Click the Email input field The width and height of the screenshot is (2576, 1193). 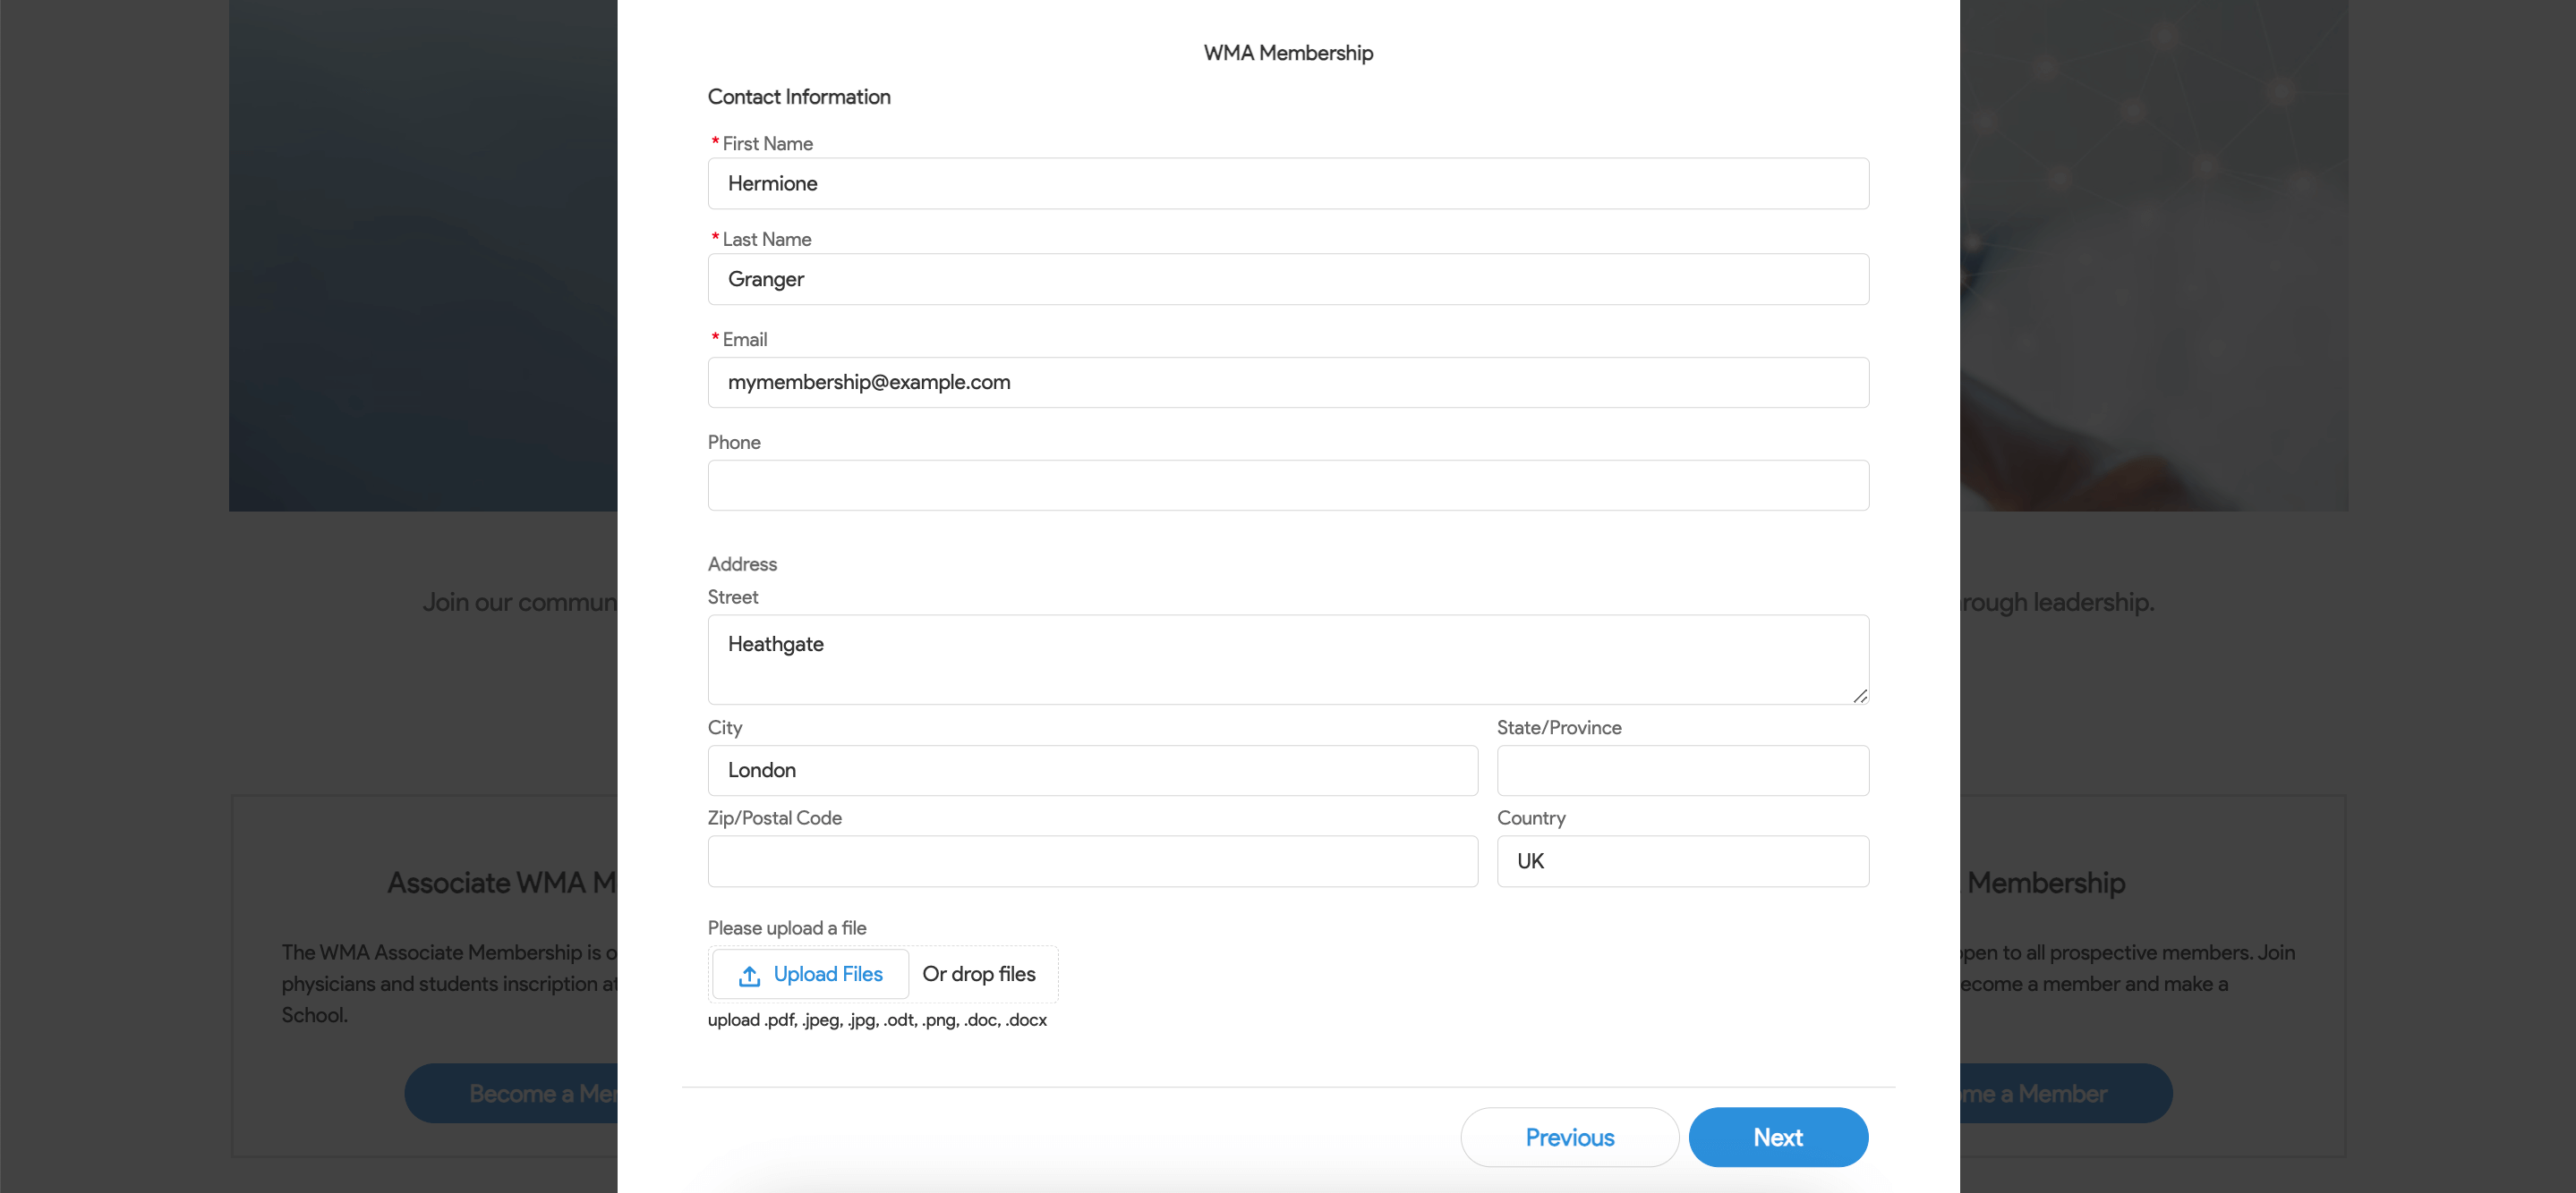(1286, 383)
